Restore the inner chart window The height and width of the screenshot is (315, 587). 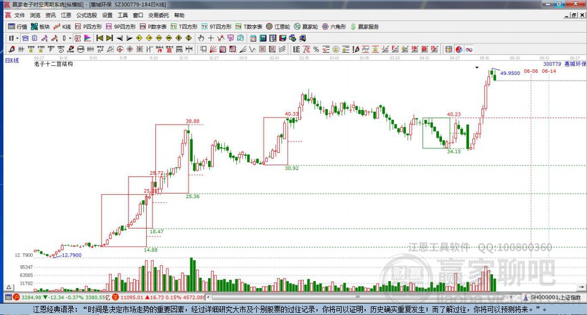tap(574, 15)
